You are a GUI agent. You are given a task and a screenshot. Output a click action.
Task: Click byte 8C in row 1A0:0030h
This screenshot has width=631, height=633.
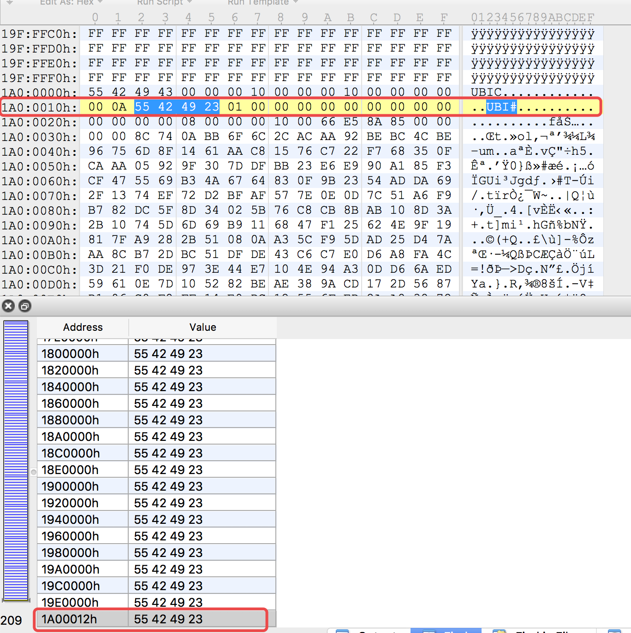142,136
